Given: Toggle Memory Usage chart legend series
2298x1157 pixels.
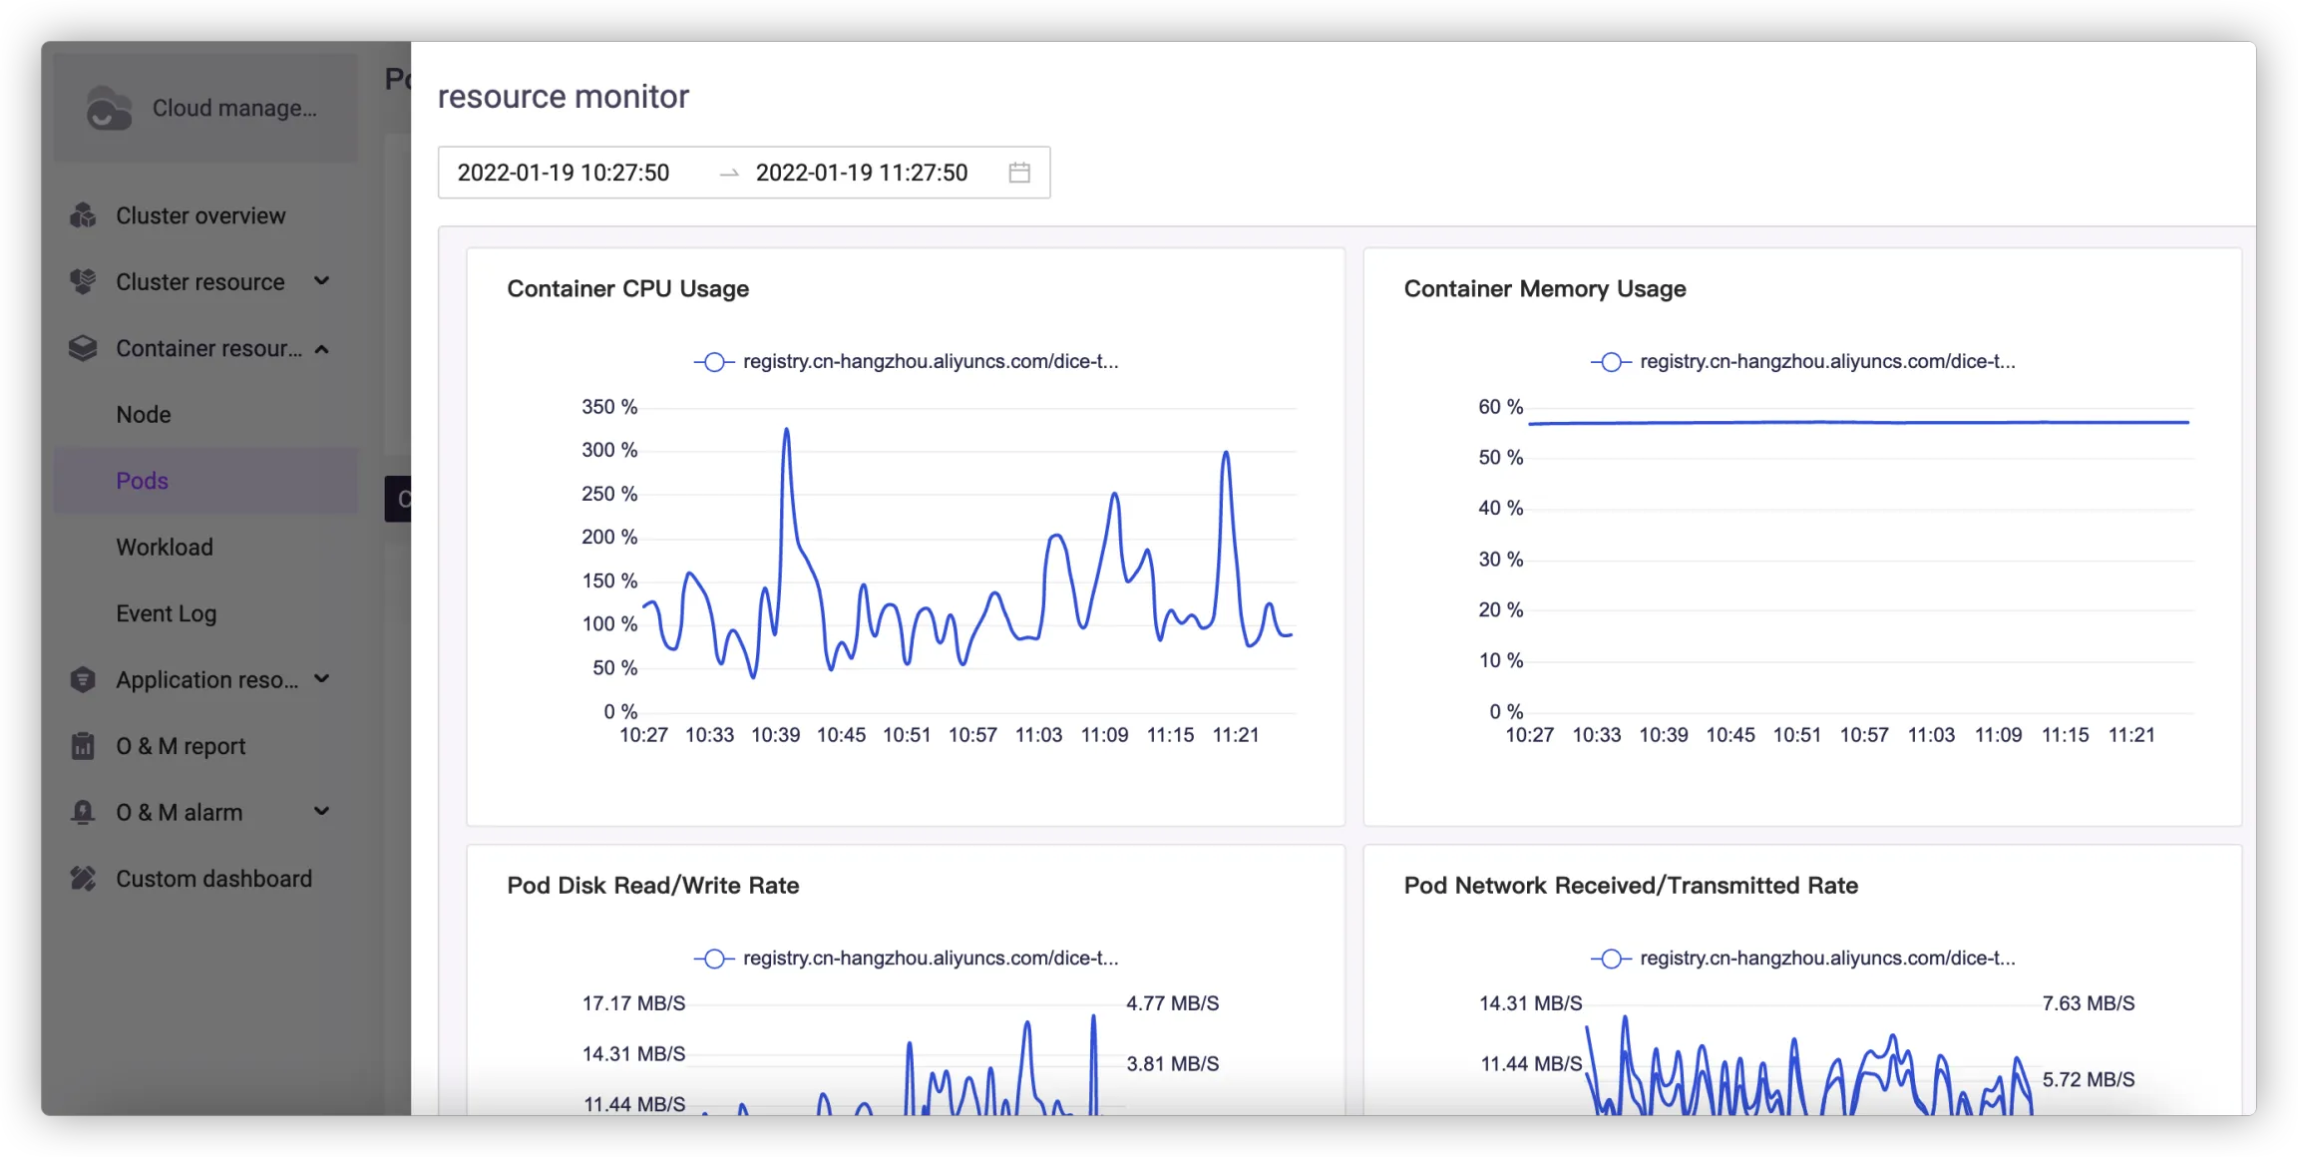Looking at the screenshot, I should pyautogui.click(x=1803, y=362).
